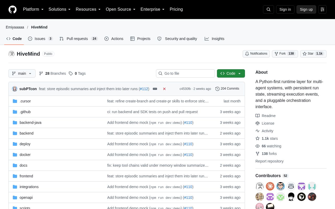Viewport: 335px width, 209px height.
Task: Expand the Platform menu
Action: [x=33, y=9]
